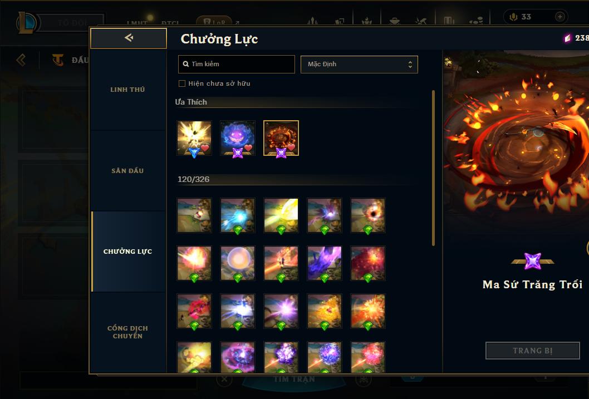This screenshot has width=589, height=399.
Task: Select the fiery ring favorite boom thumbnail
Action: [281, 138]
